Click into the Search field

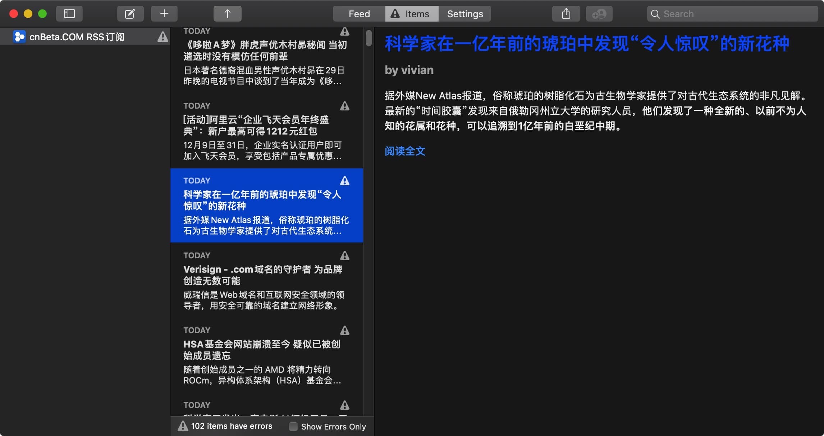point(733,14)
